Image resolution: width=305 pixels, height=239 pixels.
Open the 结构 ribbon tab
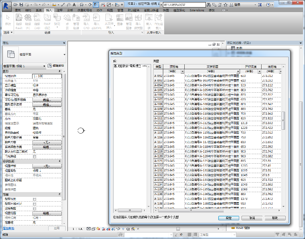coord(28,10)
